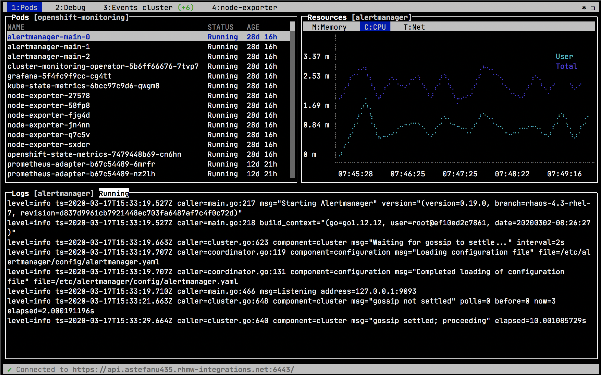The image size is (601, 375).
Task: Select pod node-exporter-q7c5v
Action: pos(149,135)
